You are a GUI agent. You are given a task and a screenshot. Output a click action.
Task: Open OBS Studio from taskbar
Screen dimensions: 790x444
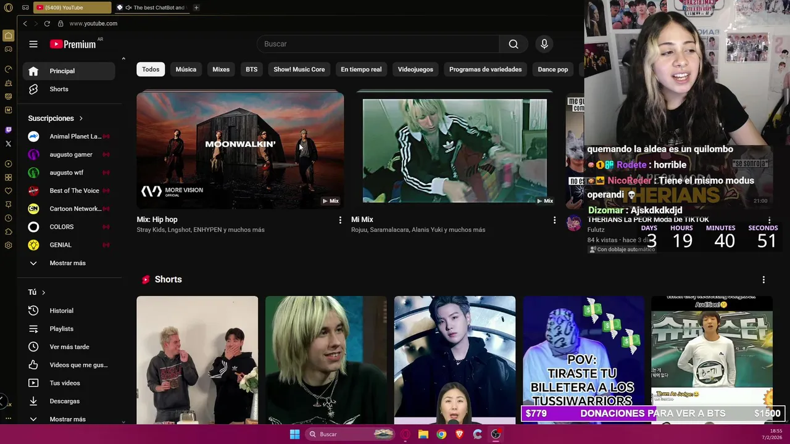pos(496,434)
